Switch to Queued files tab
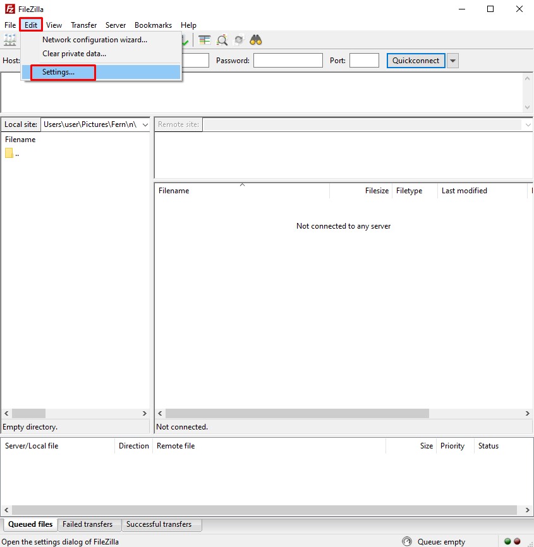Image resolution: width=534 pixels, height=547 pixels. pos(30,524)
